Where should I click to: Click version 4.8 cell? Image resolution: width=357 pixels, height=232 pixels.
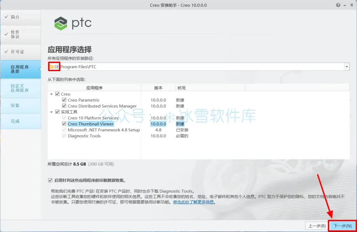point(158,130)
